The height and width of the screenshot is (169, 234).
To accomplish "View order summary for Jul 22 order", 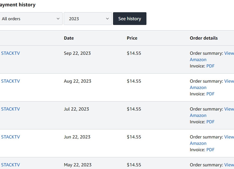I will click(x=229, y=109).
